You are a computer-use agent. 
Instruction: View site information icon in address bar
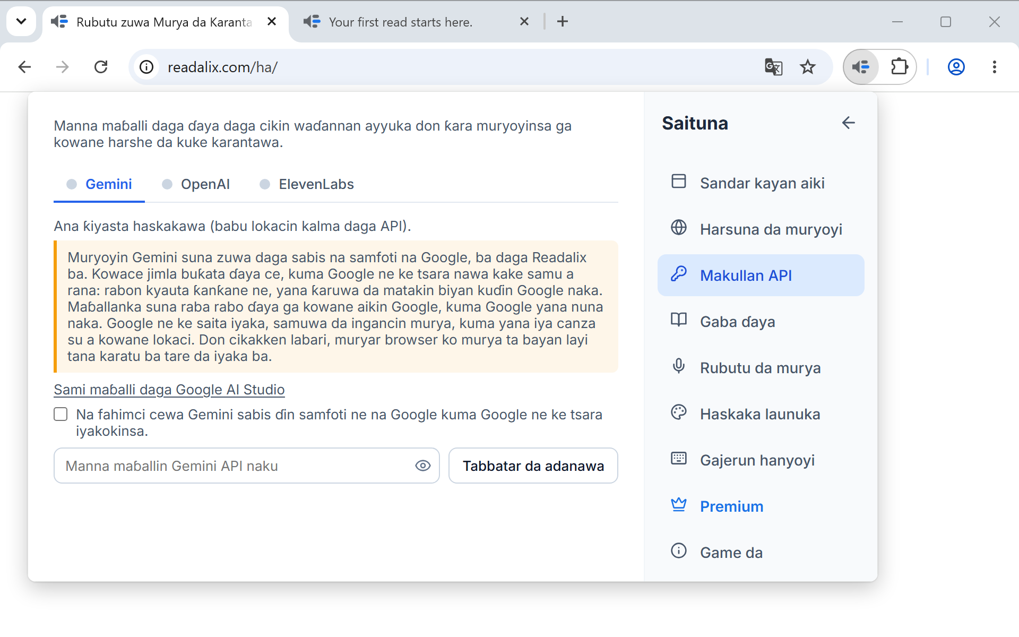(x=146, y=67)
